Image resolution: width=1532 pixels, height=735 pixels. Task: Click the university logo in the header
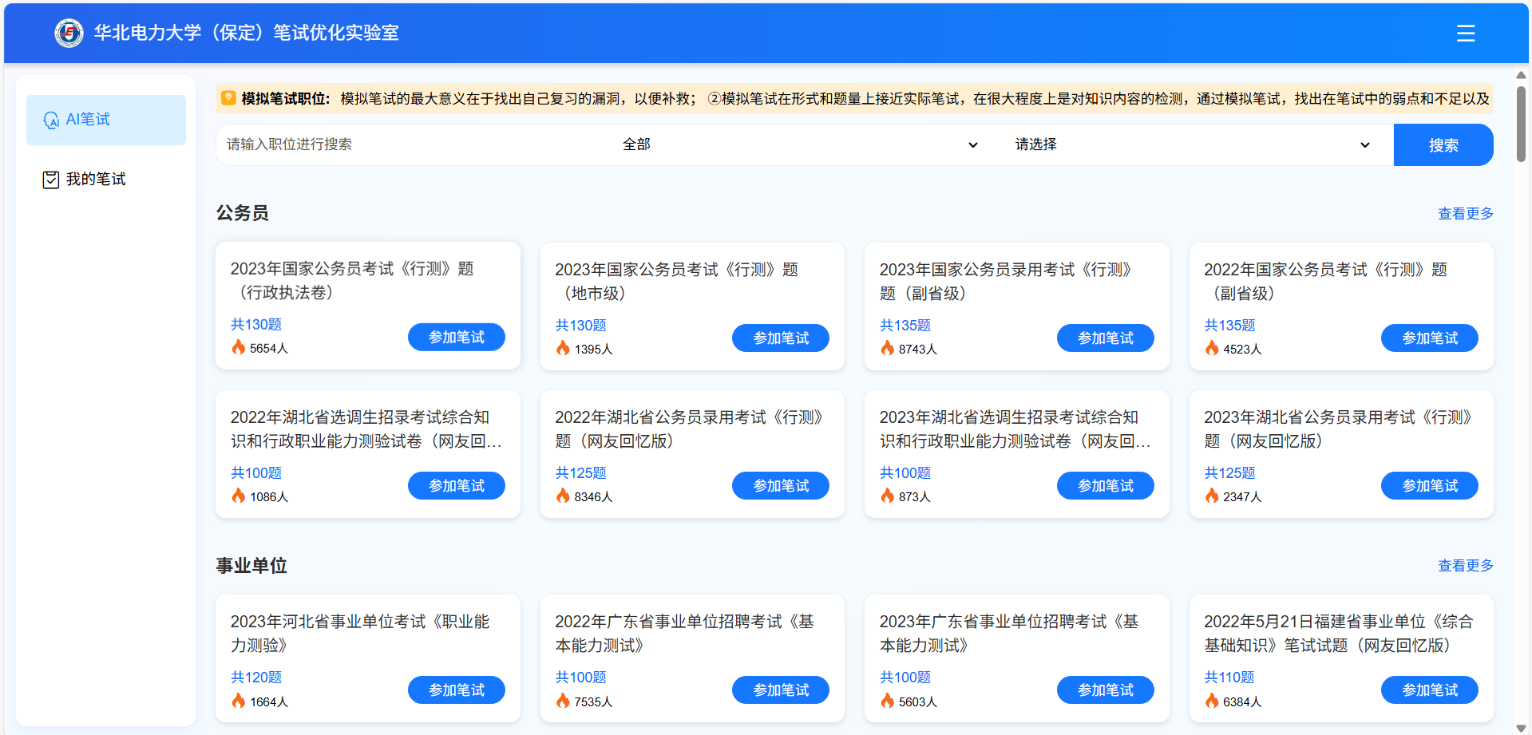tap(69, 33)
